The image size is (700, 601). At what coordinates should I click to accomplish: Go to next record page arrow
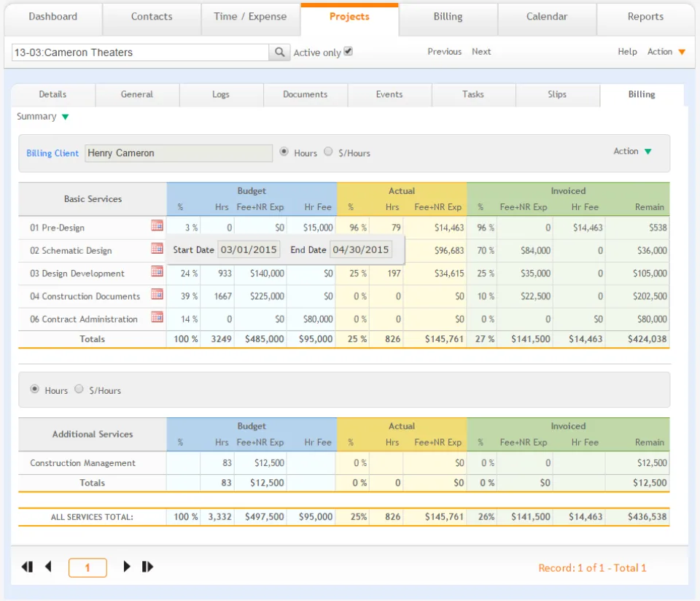pos(127,567)
